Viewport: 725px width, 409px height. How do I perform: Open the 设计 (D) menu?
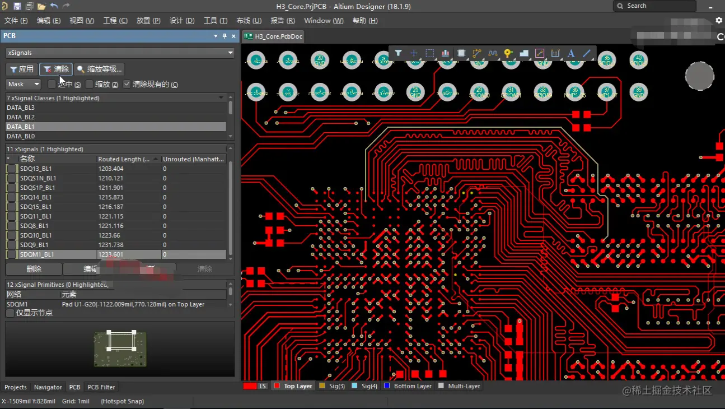pyautogui.click(x=182, y=21)
